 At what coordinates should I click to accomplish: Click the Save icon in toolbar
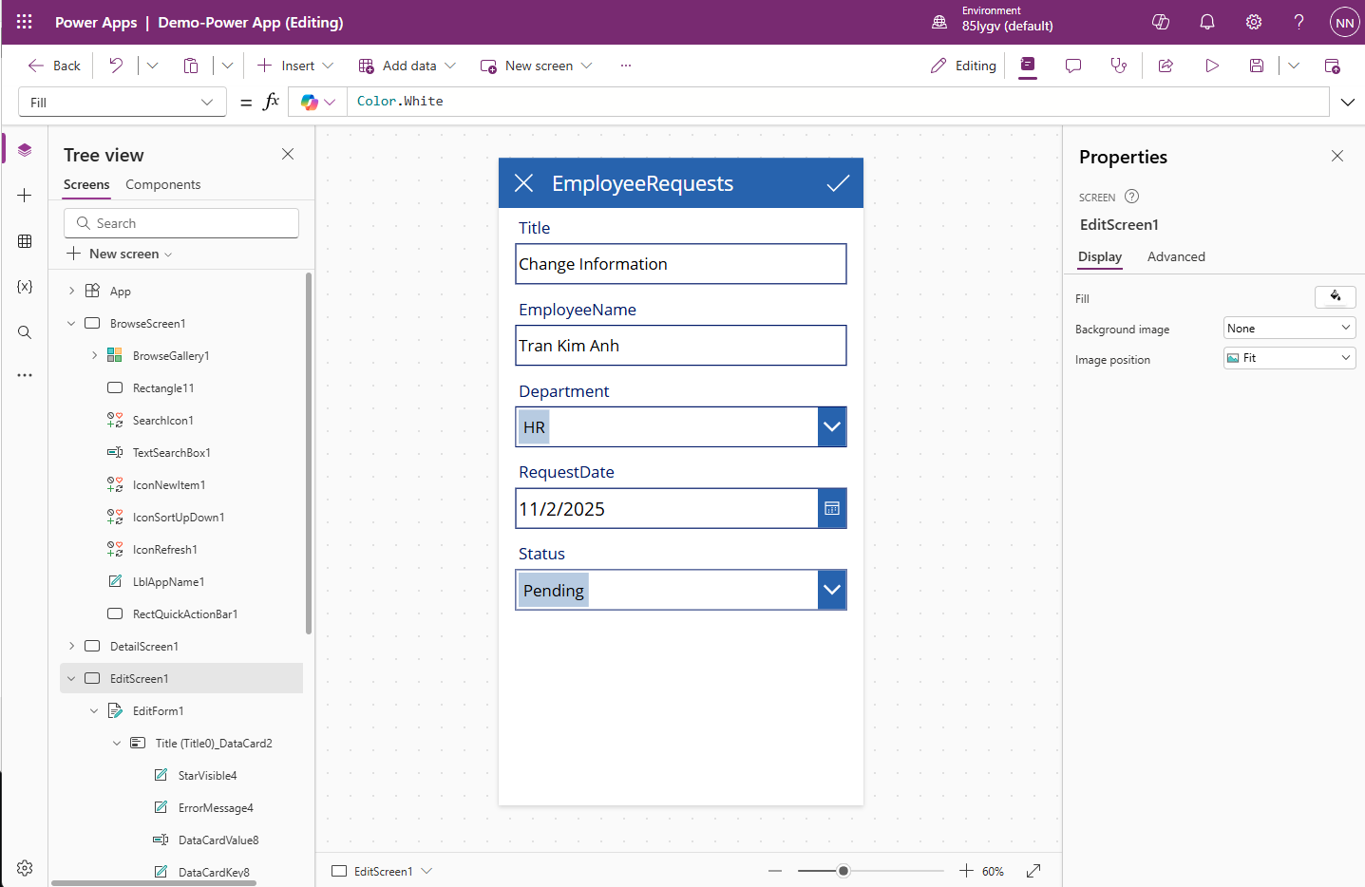coord(1256,66)
